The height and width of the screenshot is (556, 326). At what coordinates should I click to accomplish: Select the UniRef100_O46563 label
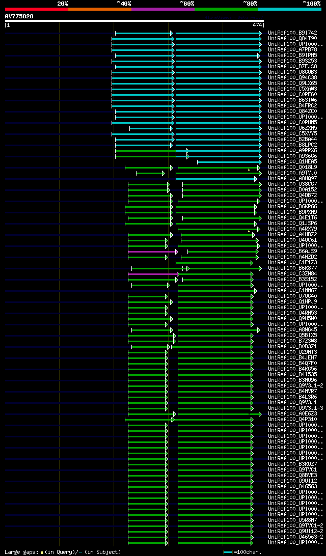pyautogui.click(x=293, y=487)
